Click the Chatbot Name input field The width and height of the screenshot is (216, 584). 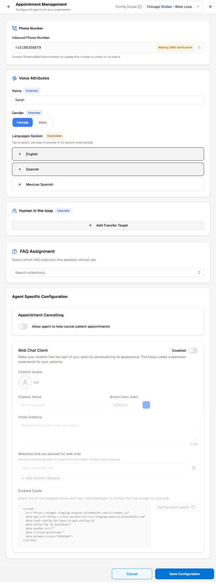62,405
